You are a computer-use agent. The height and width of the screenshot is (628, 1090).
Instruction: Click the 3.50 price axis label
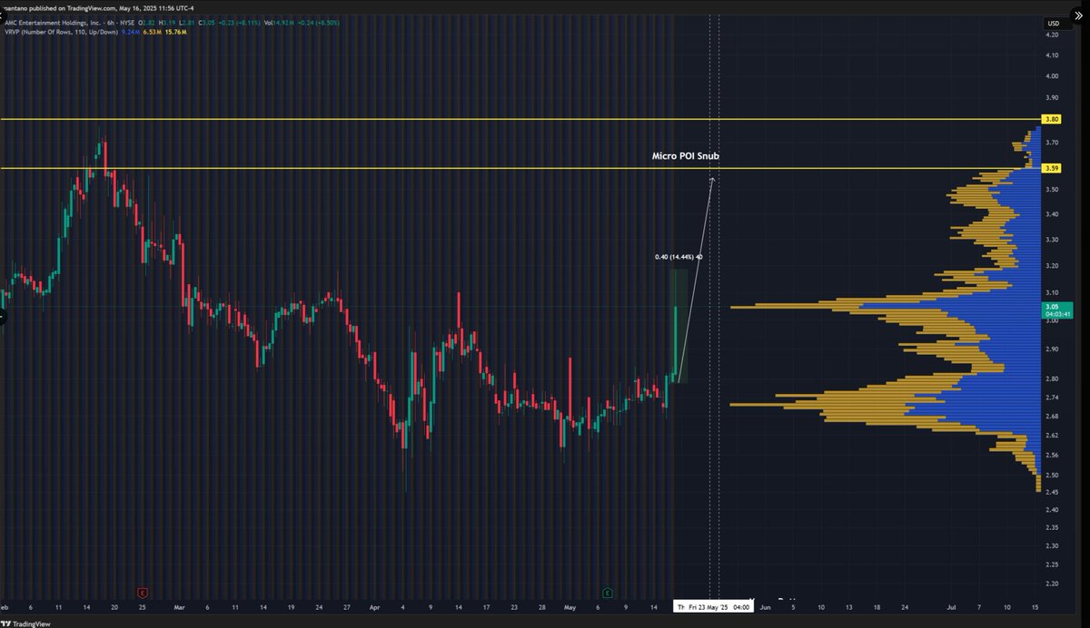click(1053, 189)
